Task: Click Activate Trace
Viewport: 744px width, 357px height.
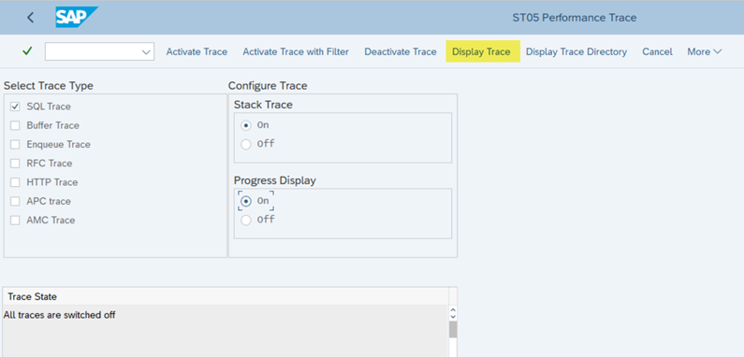Action: pyautogui.click(x=197, y=51)
